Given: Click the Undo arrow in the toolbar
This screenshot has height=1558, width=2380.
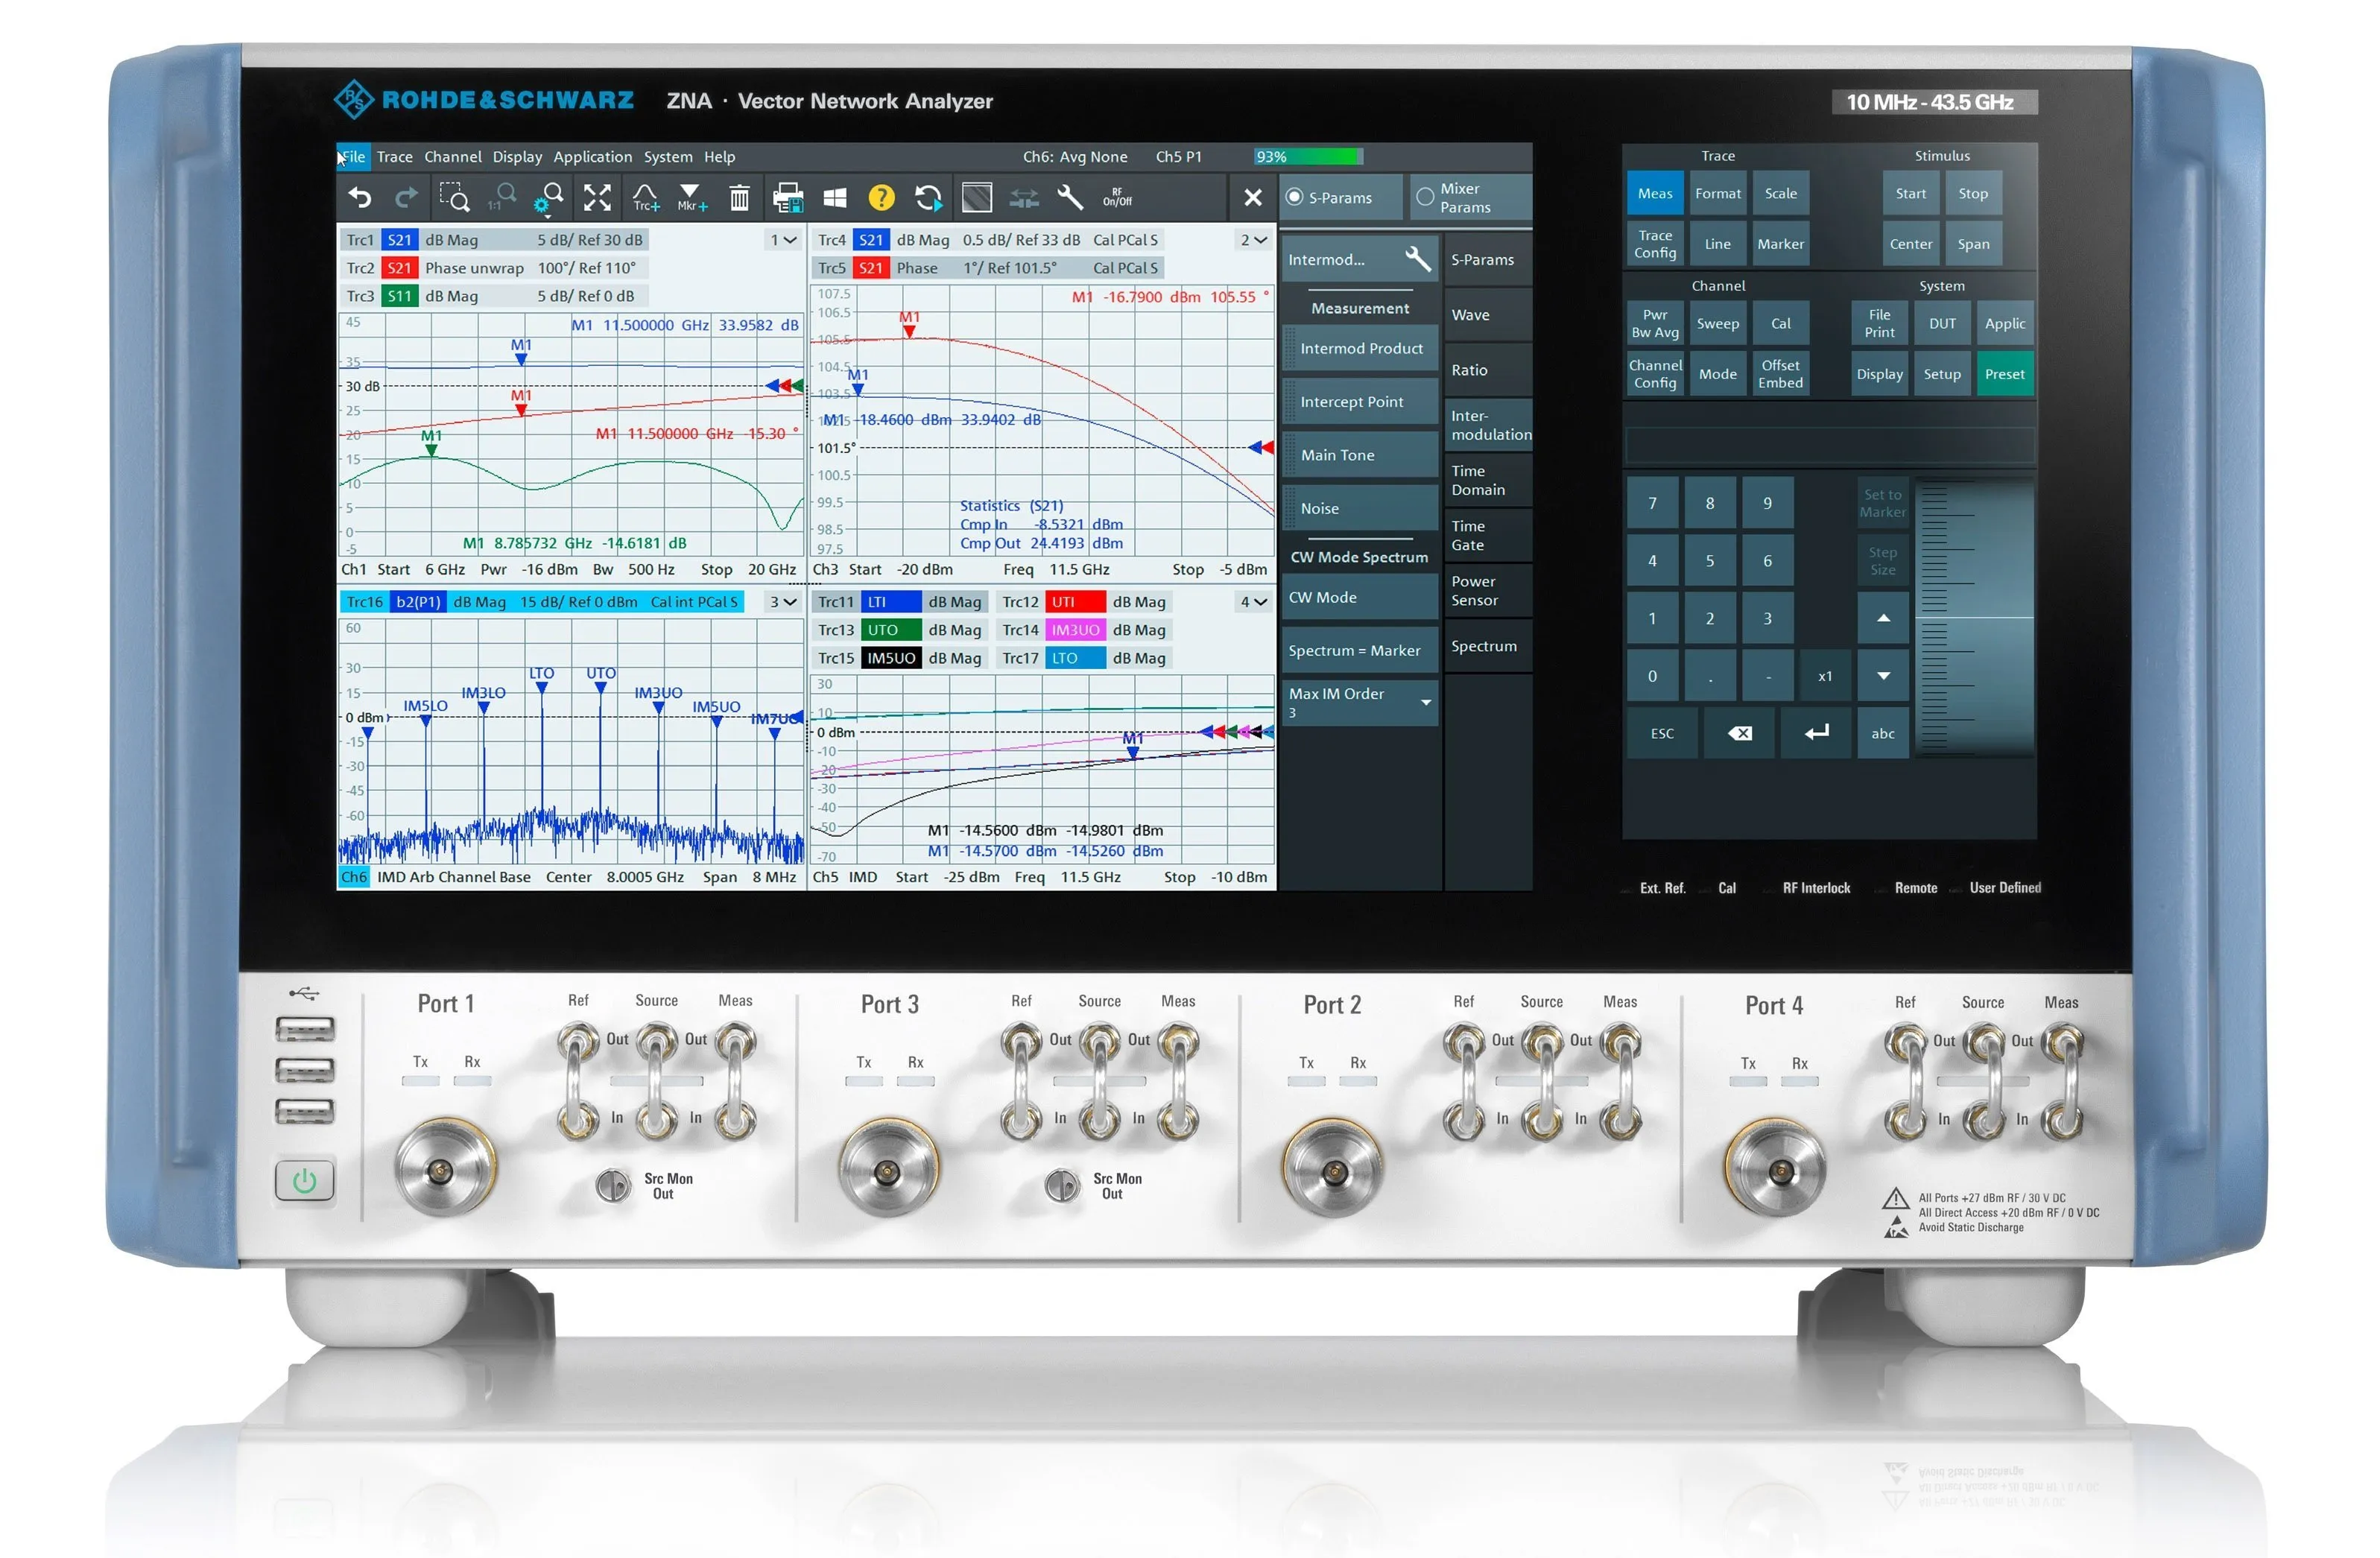Looking at the screenshot, I should coord(360,198).
